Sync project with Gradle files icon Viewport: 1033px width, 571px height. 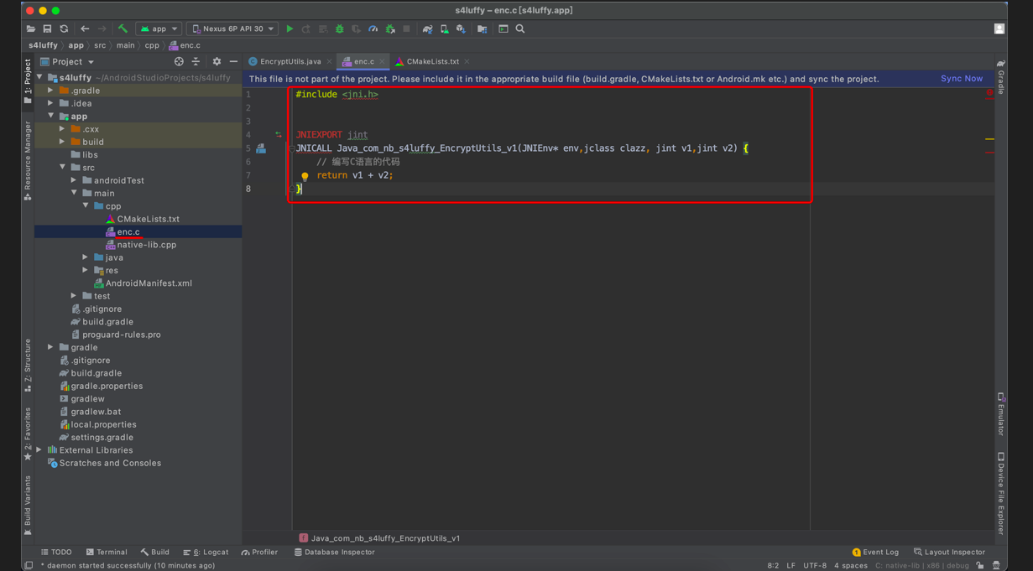(427, 29)
